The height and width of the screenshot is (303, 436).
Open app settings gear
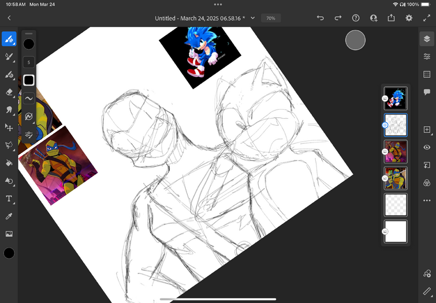point(409,18)
